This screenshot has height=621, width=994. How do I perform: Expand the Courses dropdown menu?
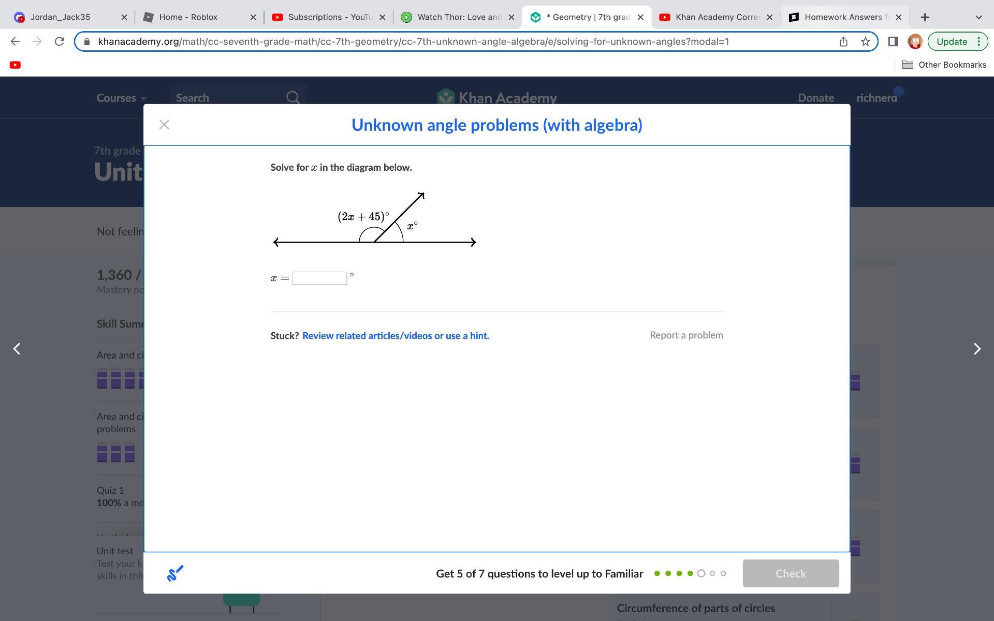[121, 98]
